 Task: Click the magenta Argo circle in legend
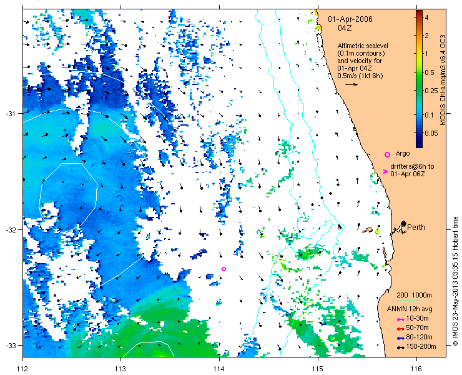pos(388,154)
